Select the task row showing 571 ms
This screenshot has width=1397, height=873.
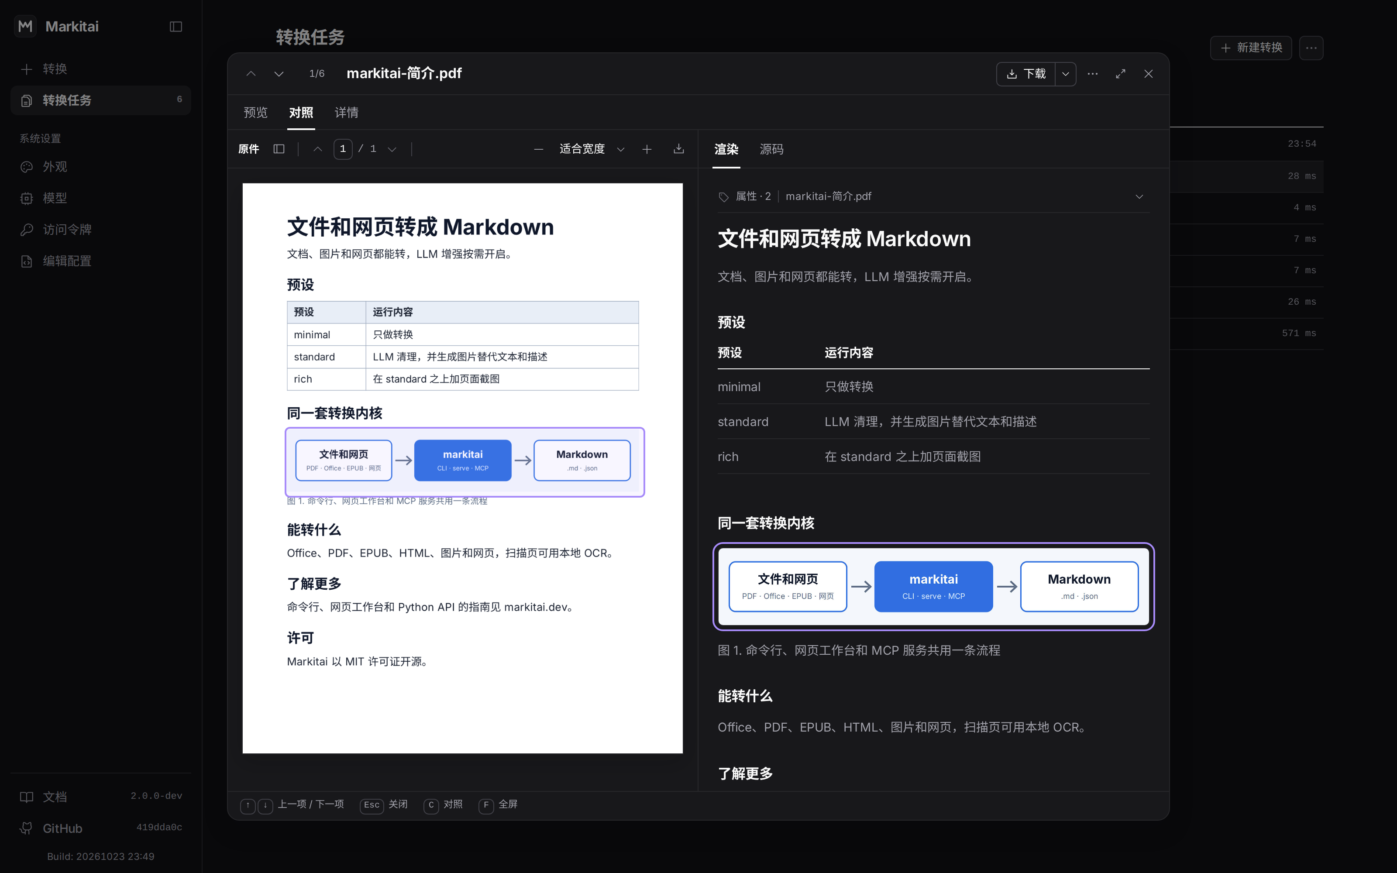(1247, 334)
